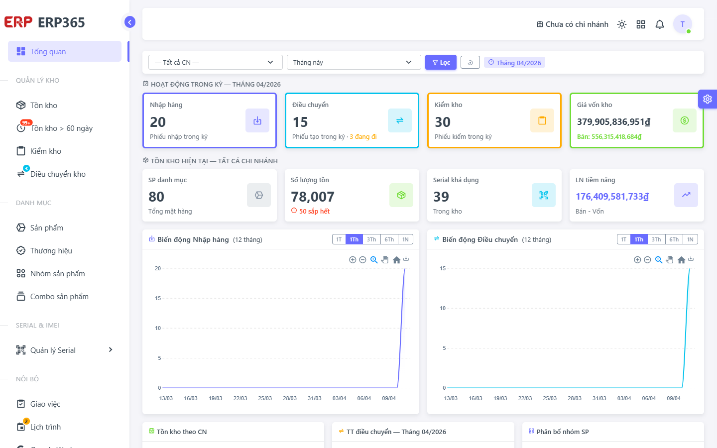Collapse the sidebar with the arrow button
This screenshot has width=717, height=448.
coord(129,22)
